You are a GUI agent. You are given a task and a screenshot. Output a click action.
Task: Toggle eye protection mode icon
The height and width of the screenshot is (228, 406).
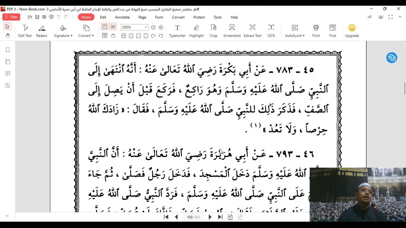381,17
